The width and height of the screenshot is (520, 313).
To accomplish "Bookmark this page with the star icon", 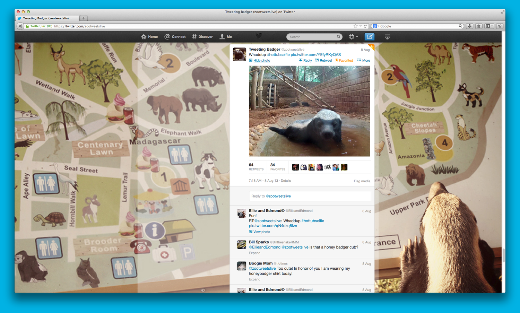I will [x=355, y=26].
